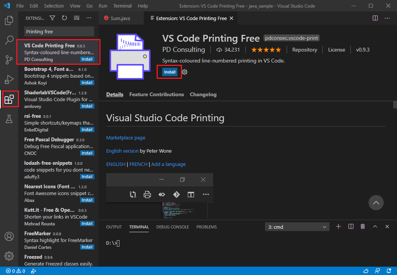The width and height of the screenshot is (397, 275).
Task: Install Free Pascal Debugger from list
Action: [x=87, y=153]
